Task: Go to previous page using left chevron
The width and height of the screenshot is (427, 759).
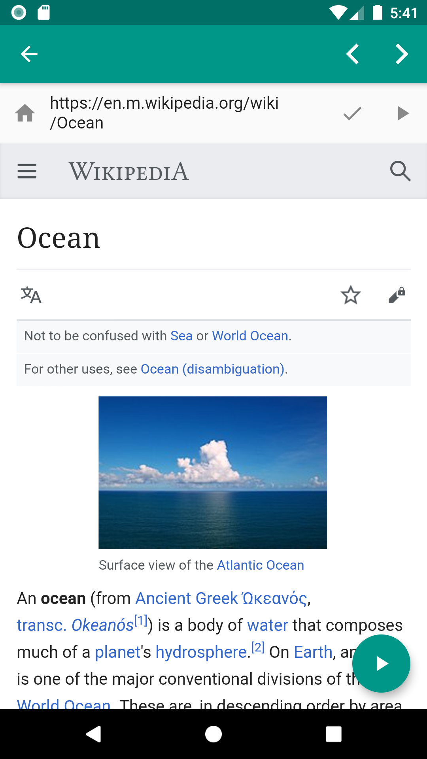Action: coord(352,54)
